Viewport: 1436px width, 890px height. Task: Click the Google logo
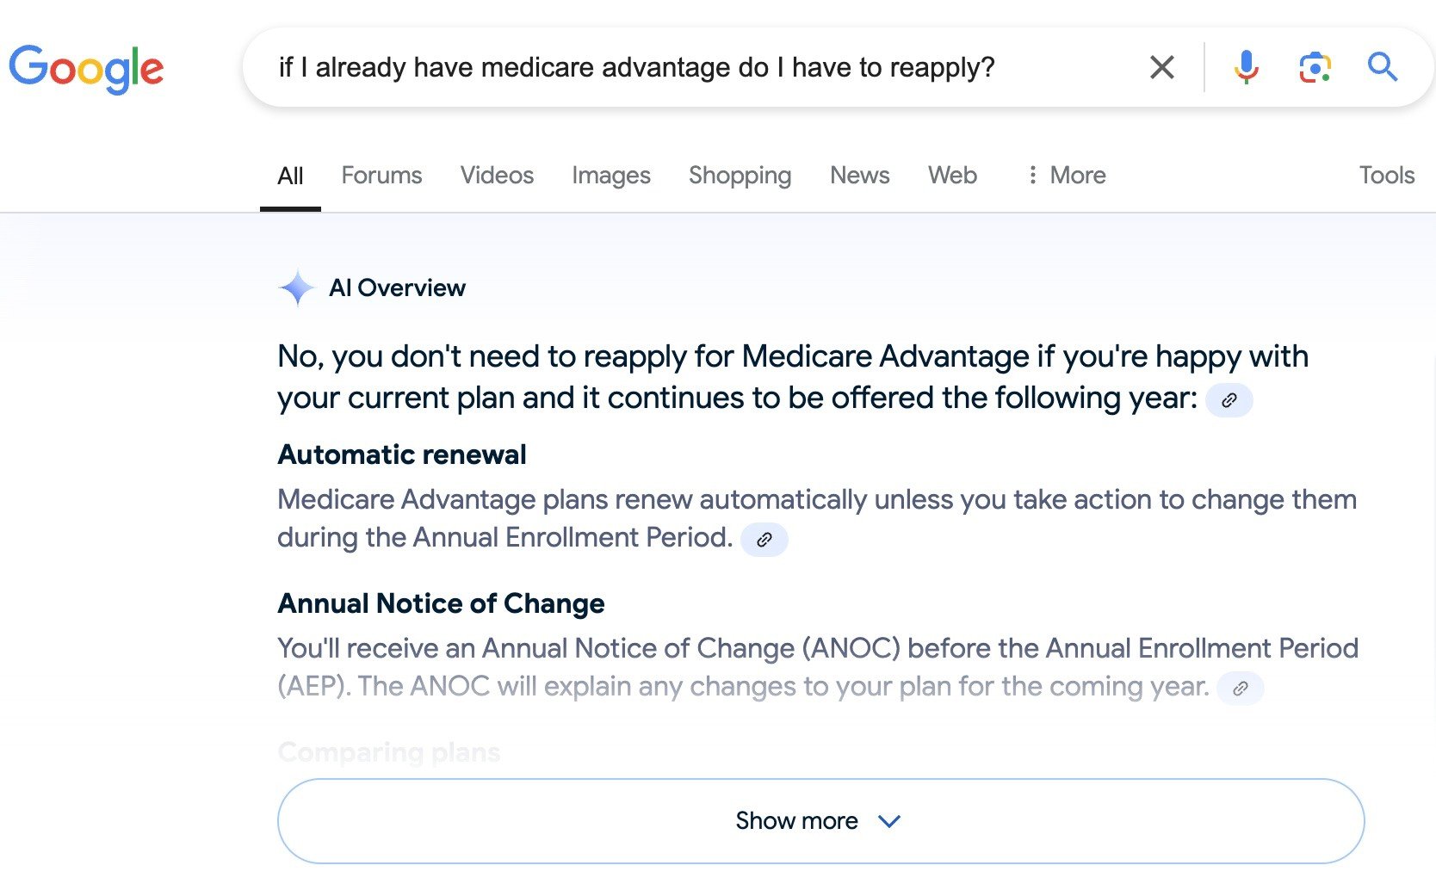86,68
